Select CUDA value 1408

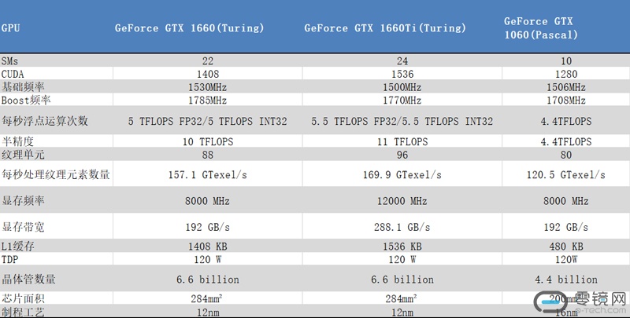pos(208,74)
